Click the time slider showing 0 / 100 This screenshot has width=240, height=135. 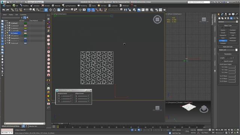tap(61, 123)
